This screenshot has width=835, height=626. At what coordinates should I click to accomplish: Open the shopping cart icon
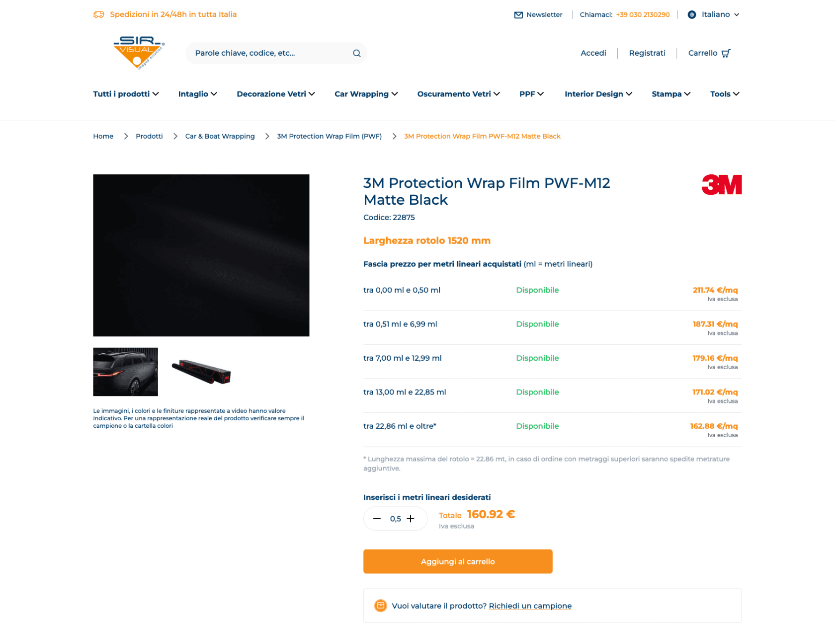tap(726, 53)
